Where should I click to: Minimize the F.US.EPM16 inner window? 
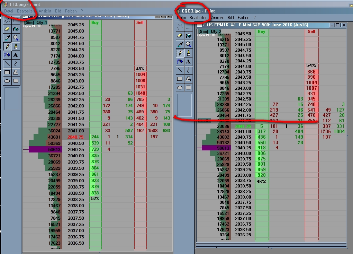coord(332,25)
